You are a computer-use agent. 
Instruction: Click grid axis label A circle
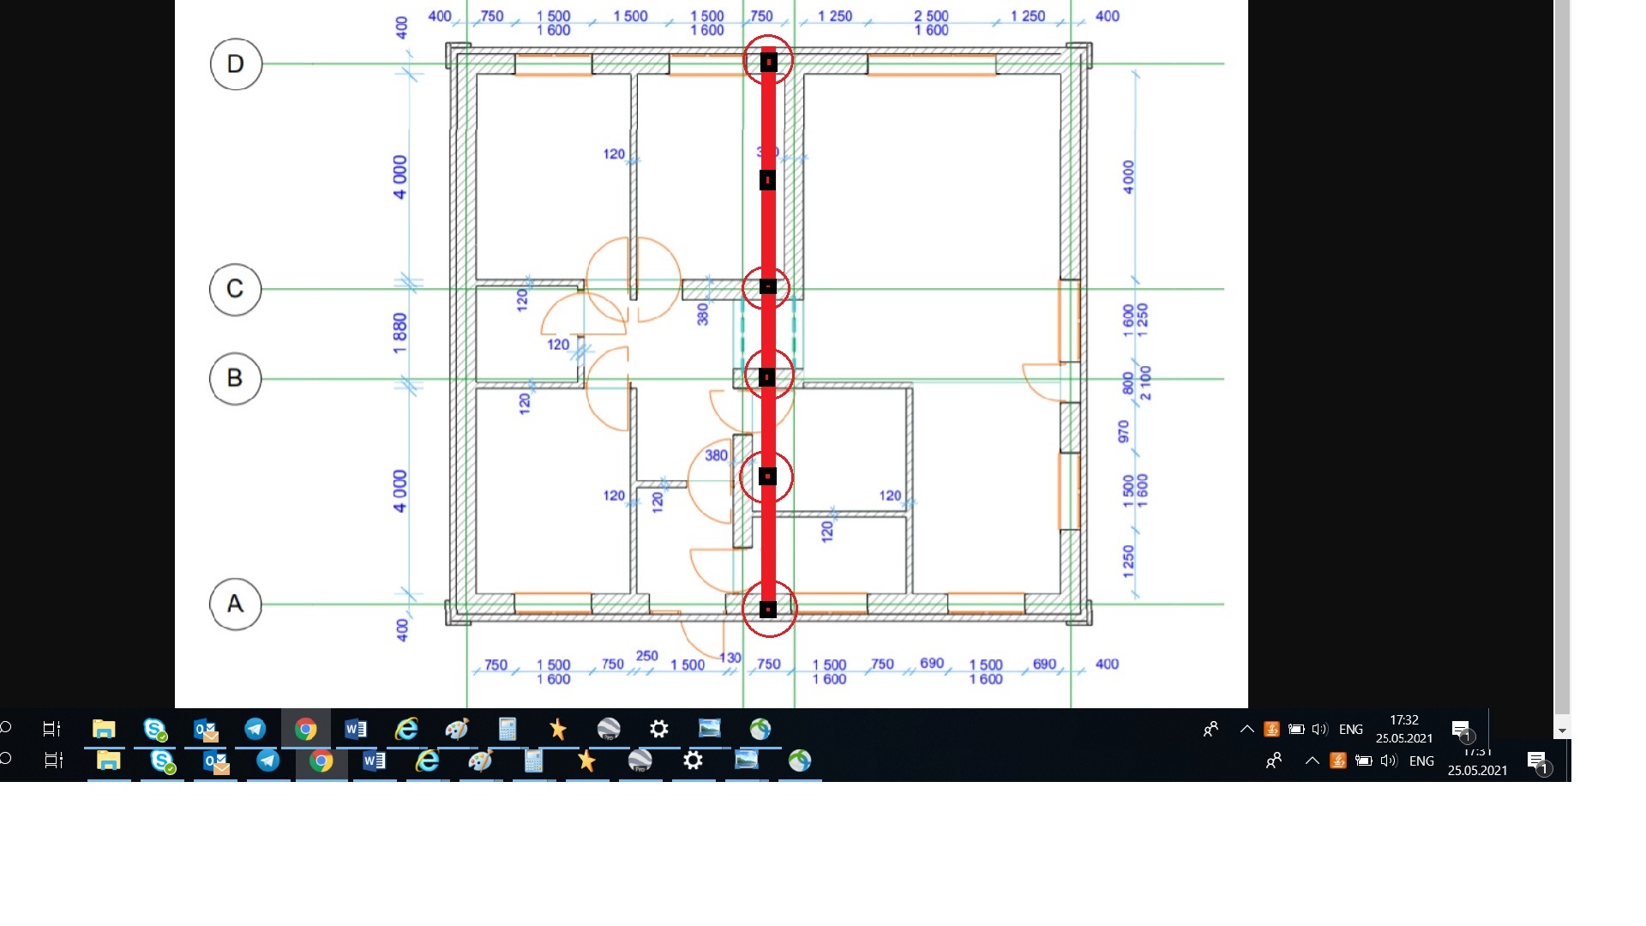(x=236, y=604)
